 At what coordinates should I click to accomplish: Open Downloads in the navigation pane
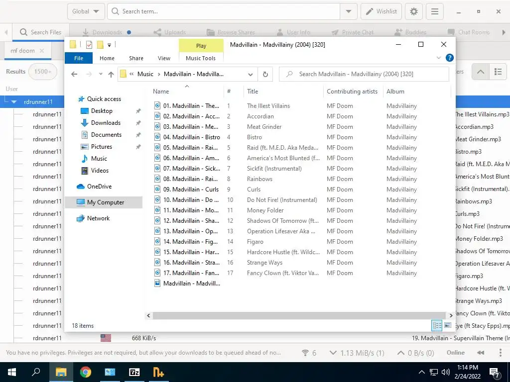[x=106, y=123]
